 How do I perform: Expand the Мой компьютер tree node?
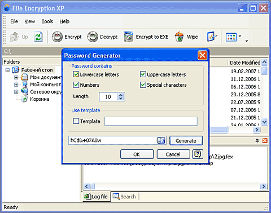click(x=16, y=85)
